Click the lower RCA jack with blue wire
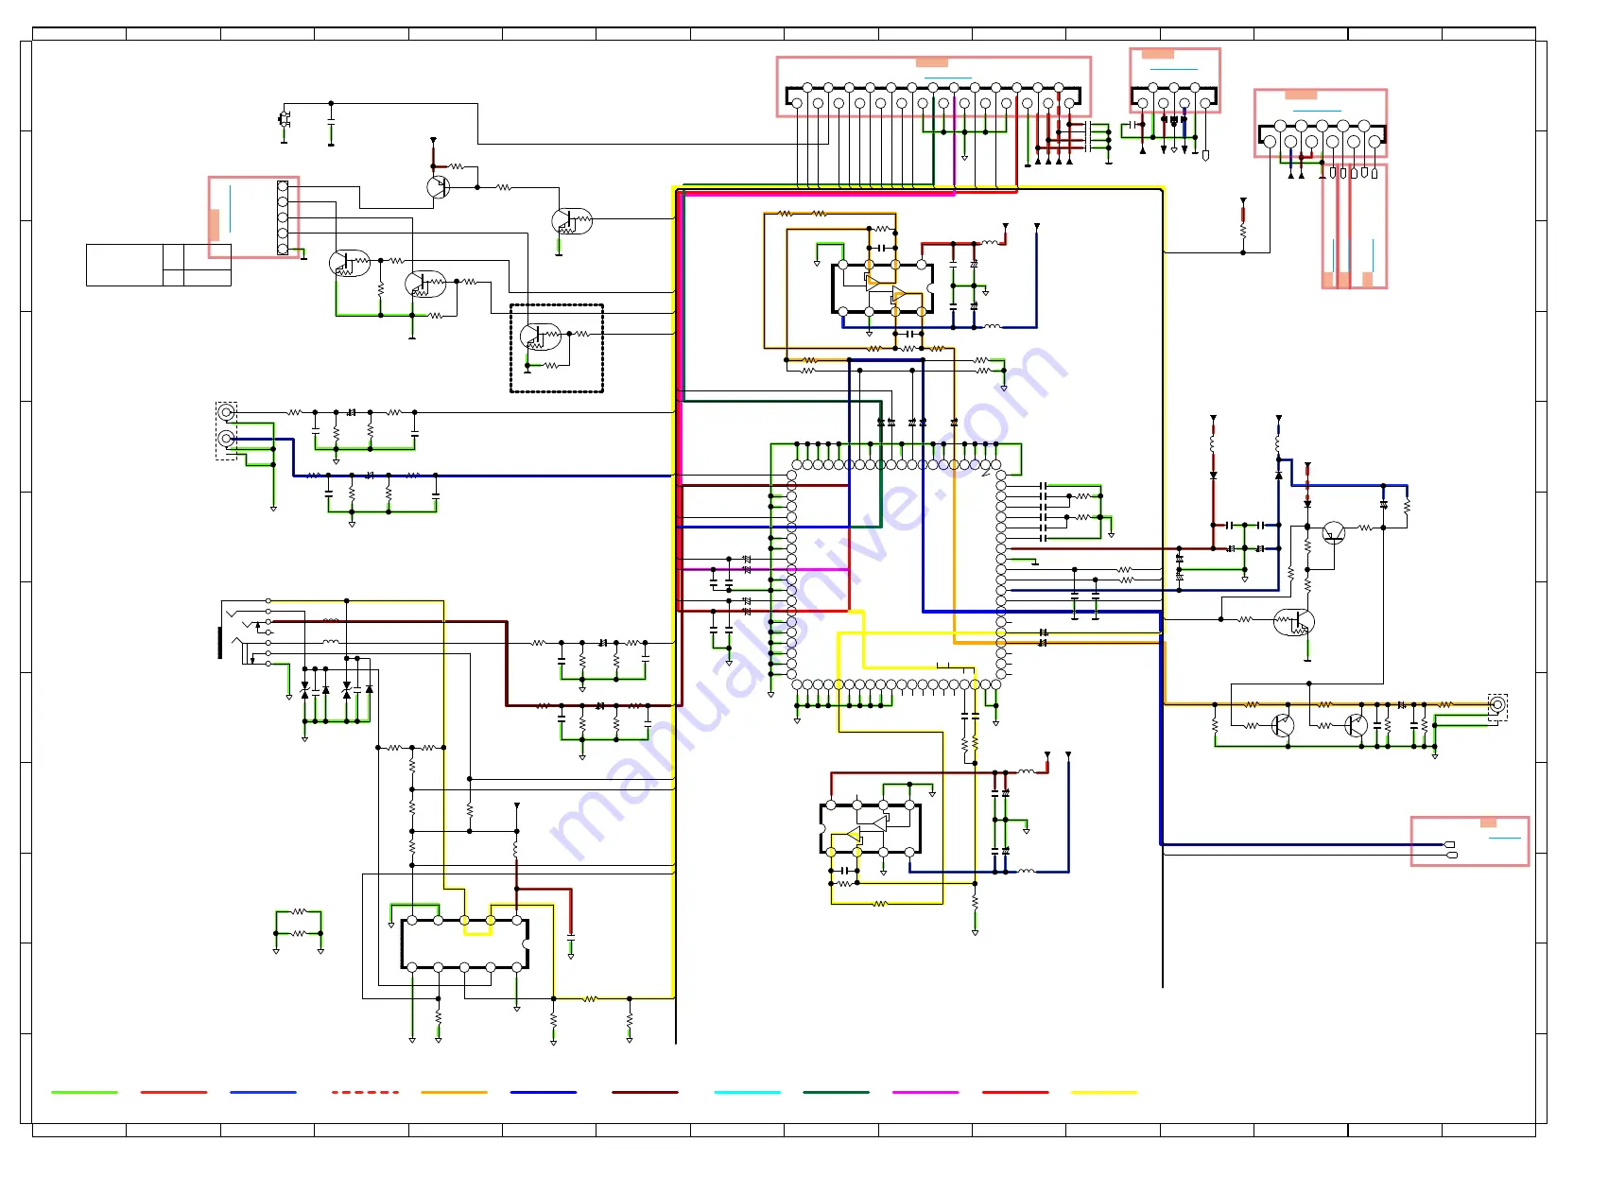This screenshot has width=1608, height=1194. (x=226, y=439)
